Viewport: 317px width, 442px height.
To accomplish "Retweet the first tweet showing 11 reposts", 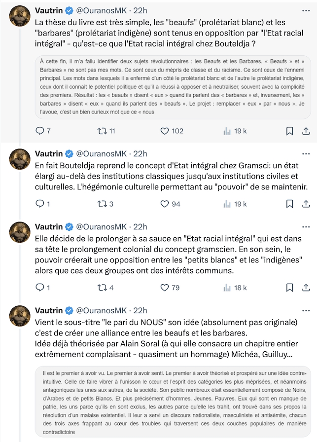I will point(106,131).
